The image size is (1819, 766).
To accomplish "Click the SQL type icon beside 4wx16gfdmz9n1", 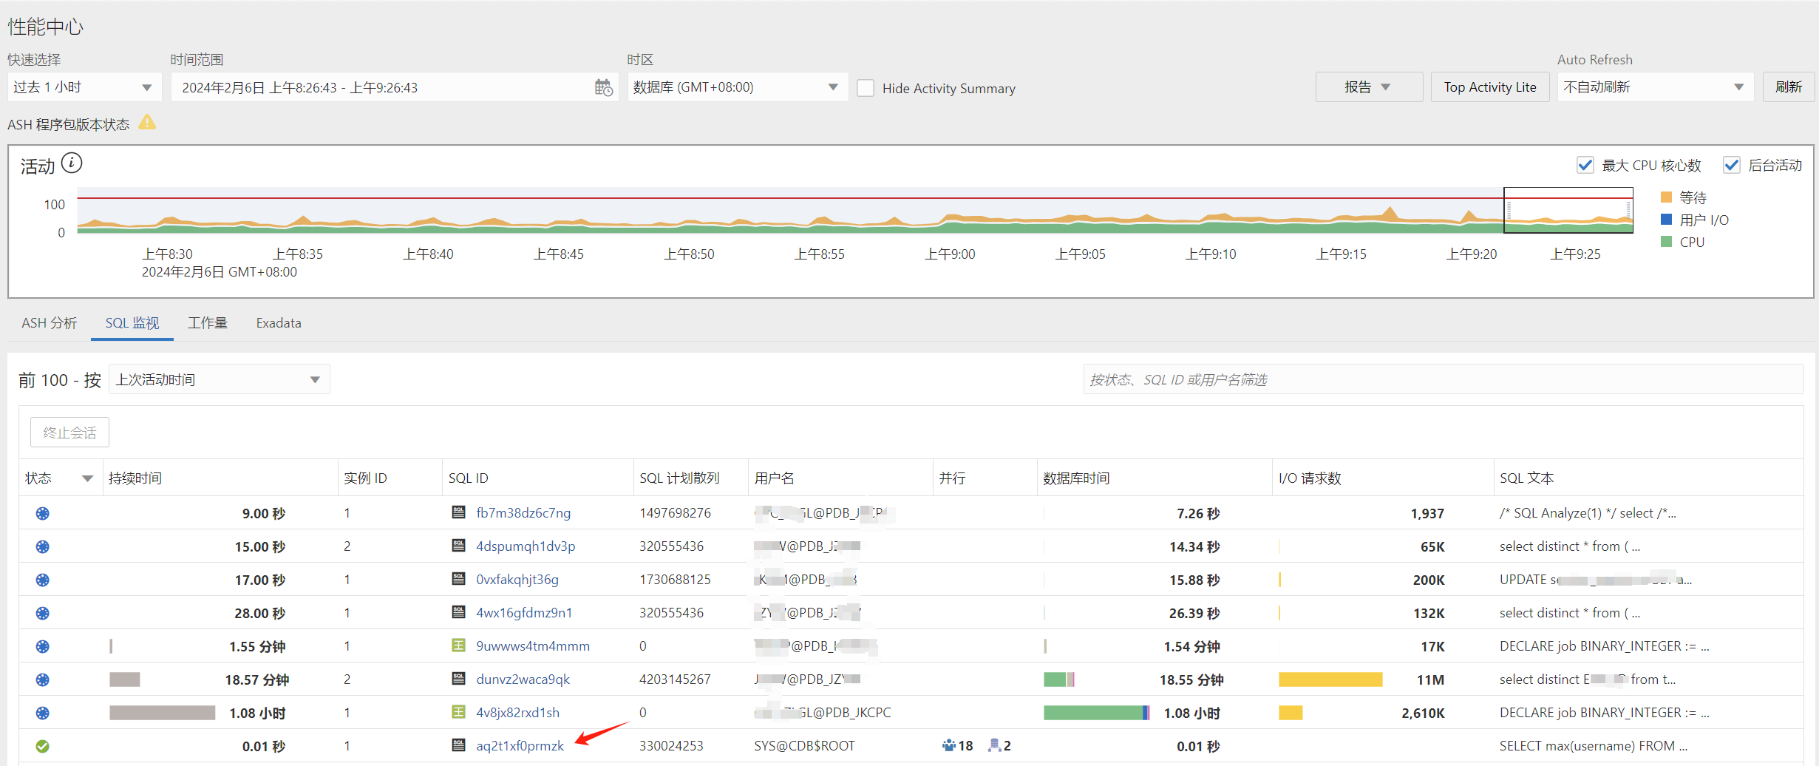I will [458, 612].
